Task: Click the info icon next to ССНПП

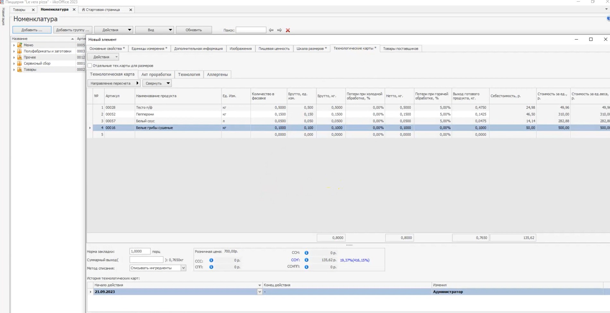Action: pos(306,267)
